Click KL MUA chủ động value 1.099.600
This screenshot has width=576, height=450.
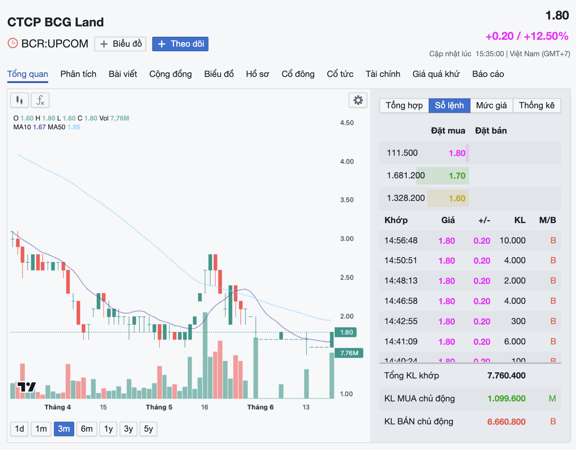pyautogui.click(x=506, y=399)
